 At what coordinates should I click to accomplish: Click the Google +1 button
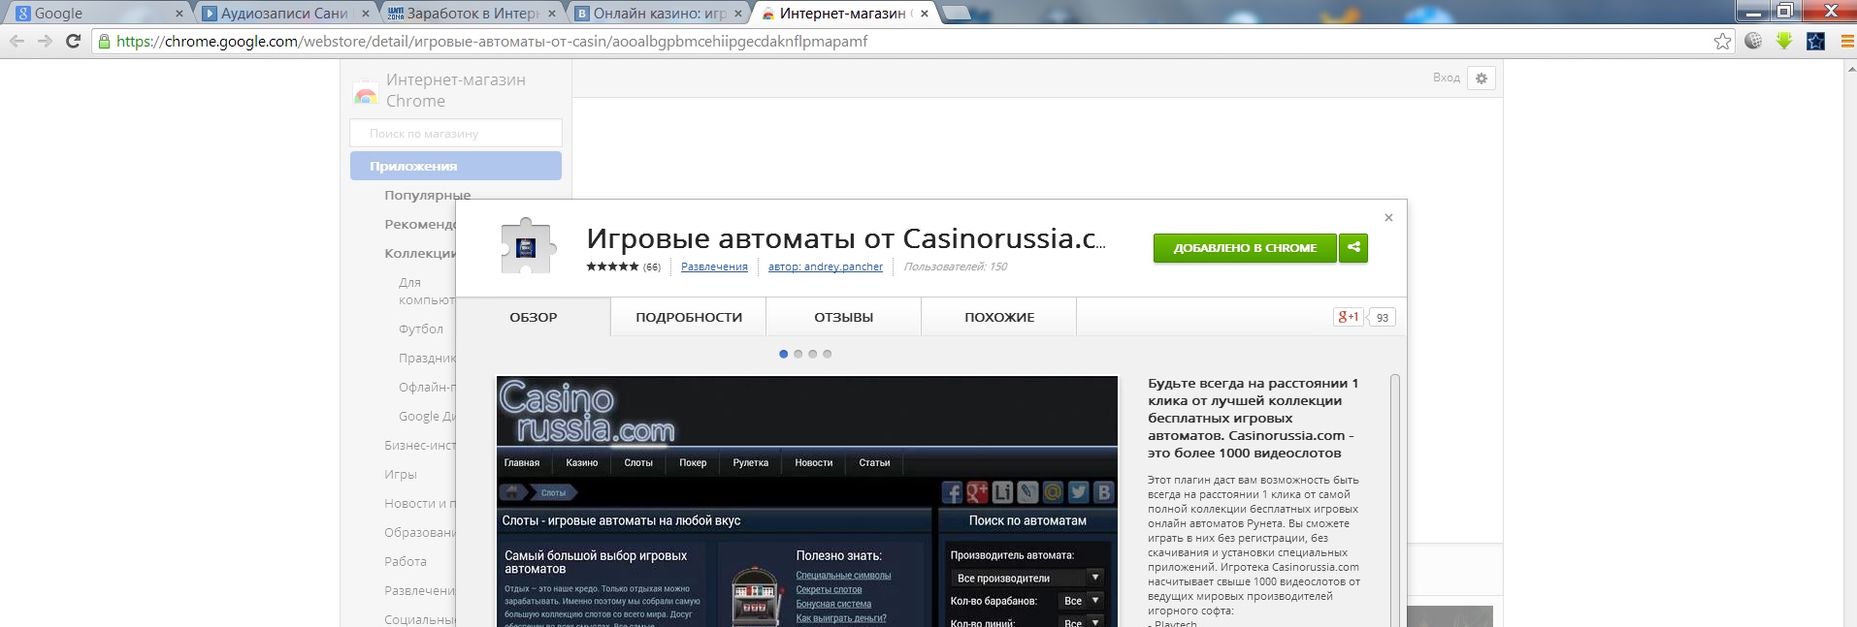1349,317
